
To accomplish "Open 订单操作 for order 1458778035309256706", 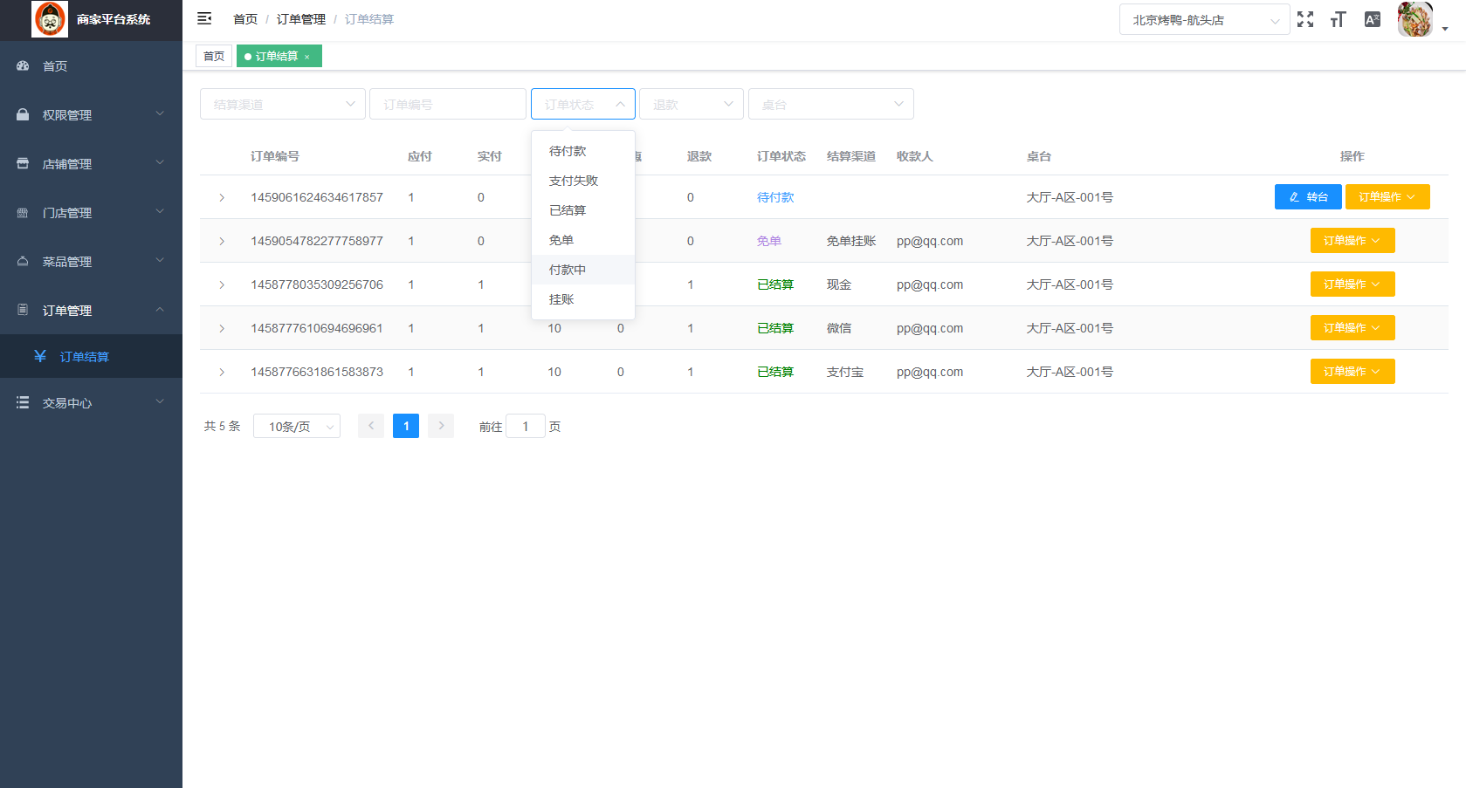I will 1352,284.
